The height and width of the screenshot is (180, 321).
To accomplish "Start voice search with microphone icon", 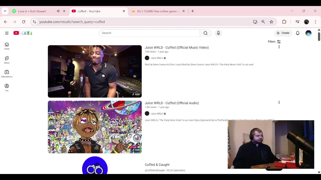I will 218,33.
